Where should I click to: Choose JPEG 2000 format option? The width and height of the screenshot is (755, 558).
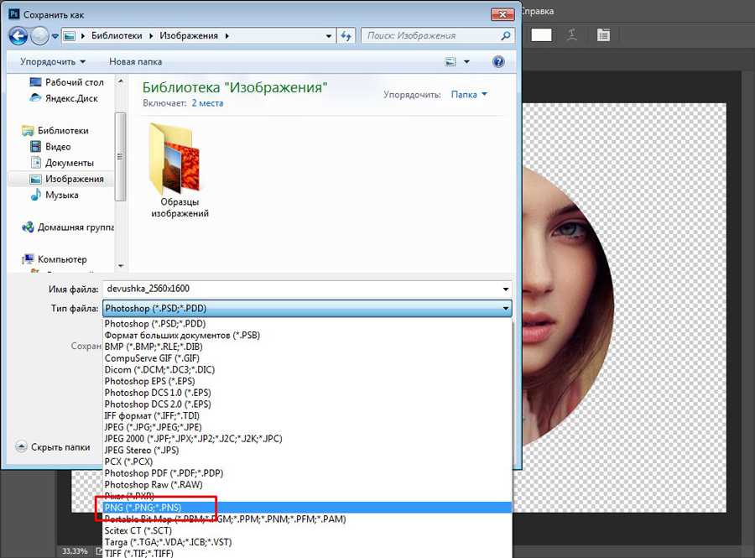(x=307, y=439)
